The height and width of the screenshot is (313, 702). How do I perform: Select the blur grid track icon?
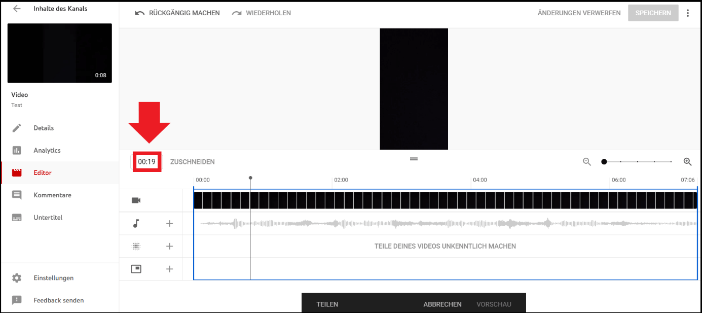136,246
